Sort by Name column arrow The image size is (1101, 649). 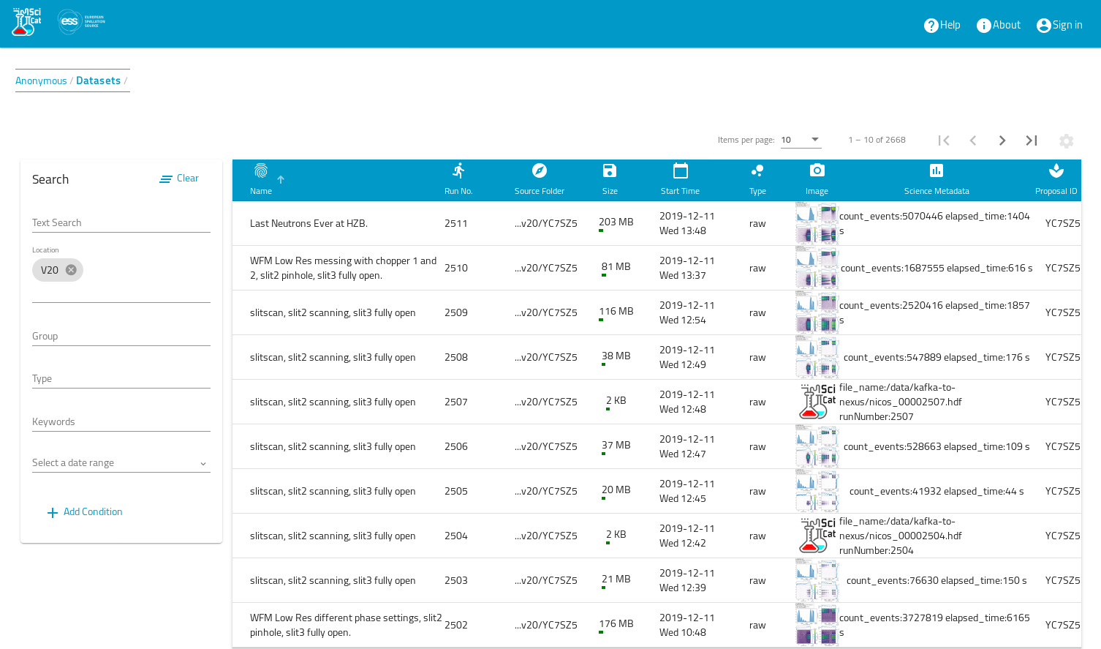click(281, 179)
